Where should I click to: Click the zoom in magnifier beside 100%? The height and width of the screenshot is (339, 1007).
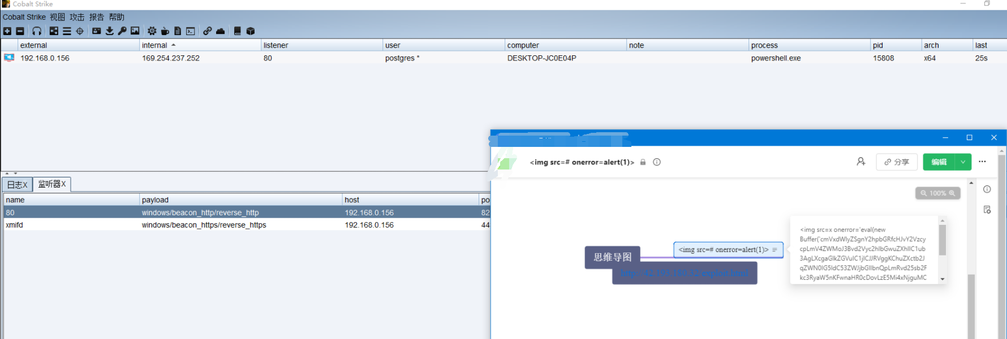click(x=952, y=193)
